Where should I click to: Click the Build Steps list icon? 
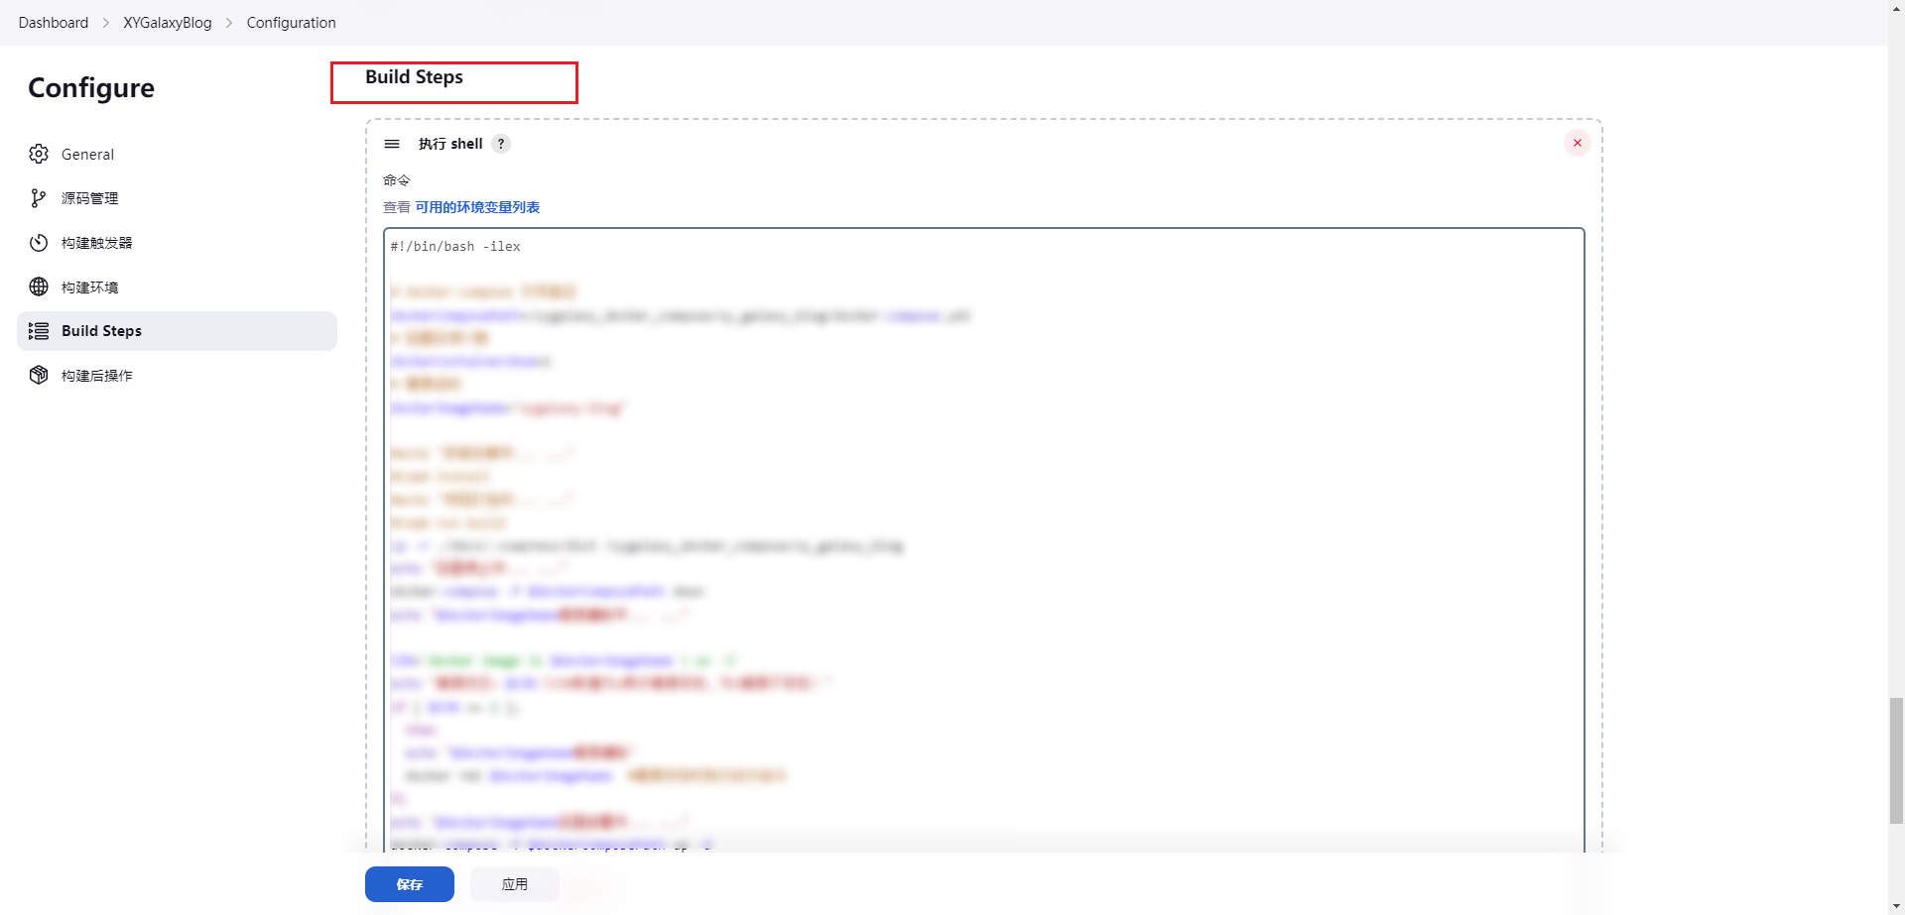click(x=39, y=331)
